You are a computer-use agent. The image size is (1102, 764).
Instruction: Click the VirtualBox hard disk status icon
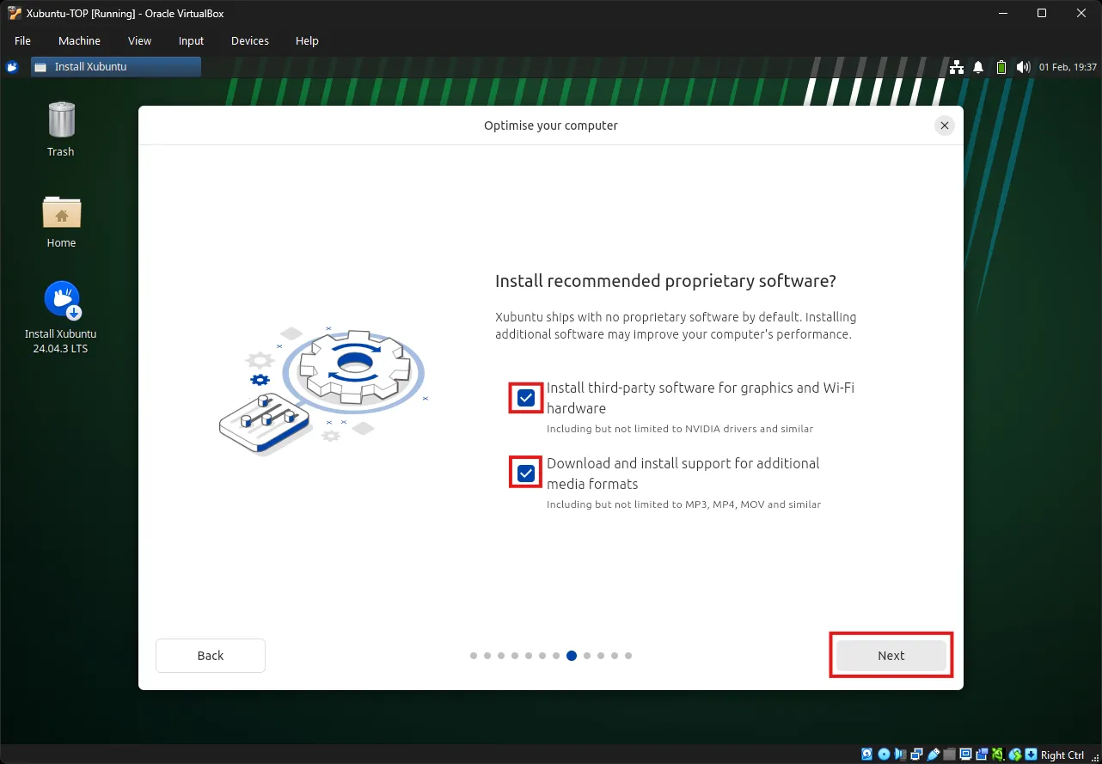866,754
